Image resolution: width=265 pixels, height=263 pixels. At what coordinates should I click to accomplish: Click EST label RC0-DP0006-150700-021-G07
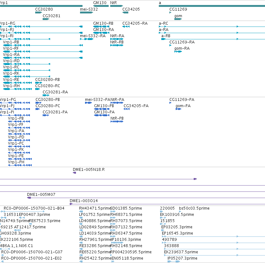32,252
